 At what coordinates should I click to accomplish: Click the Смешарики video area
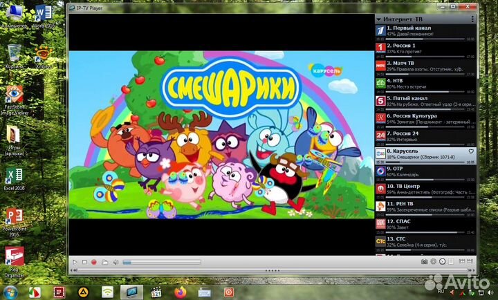221,135
